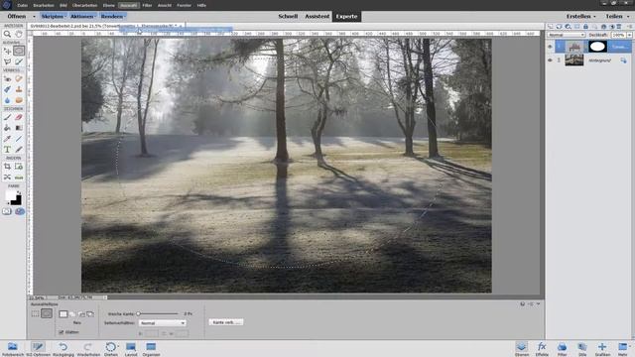635x357 pixels.
Task: Select the Blur droplet tool
Action: tap(7, 100)
